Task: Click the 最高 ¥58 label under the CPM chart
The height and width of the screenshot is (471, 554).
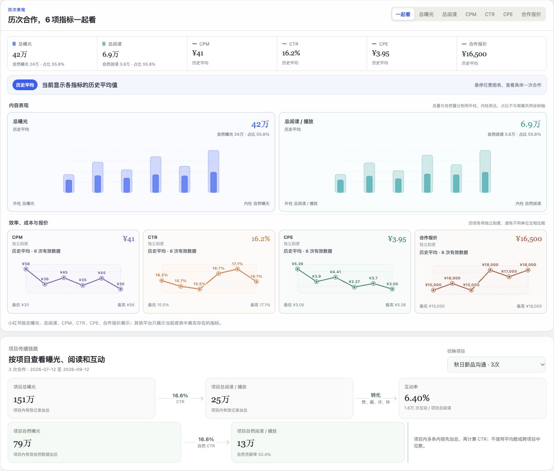Action: 126,305
